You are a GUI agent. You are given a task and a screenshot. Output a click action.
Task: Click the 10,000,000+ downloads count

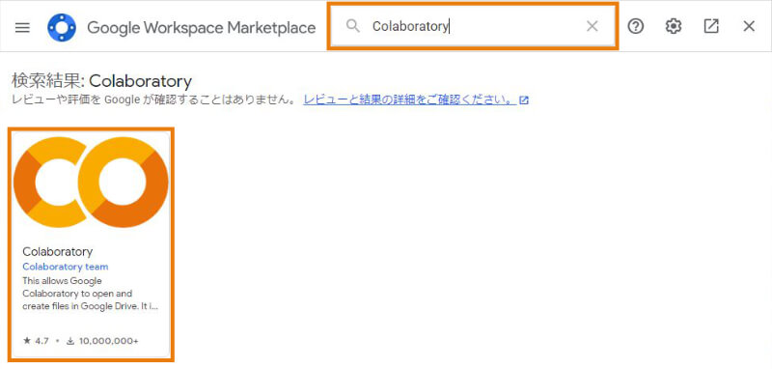(103, 340)
